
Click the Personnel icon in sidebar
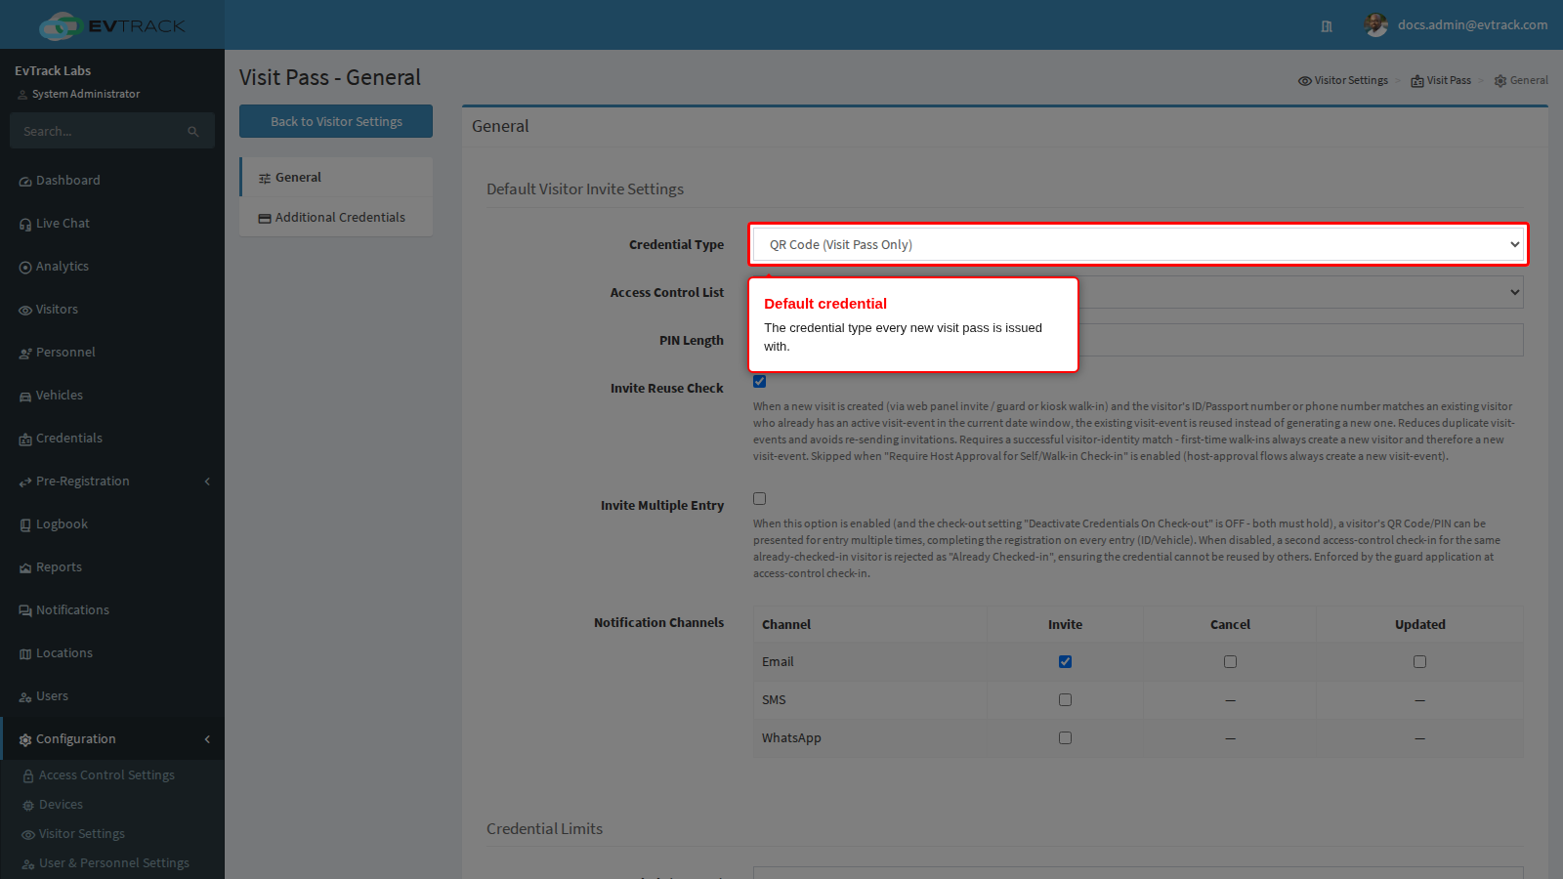(25, 354)
